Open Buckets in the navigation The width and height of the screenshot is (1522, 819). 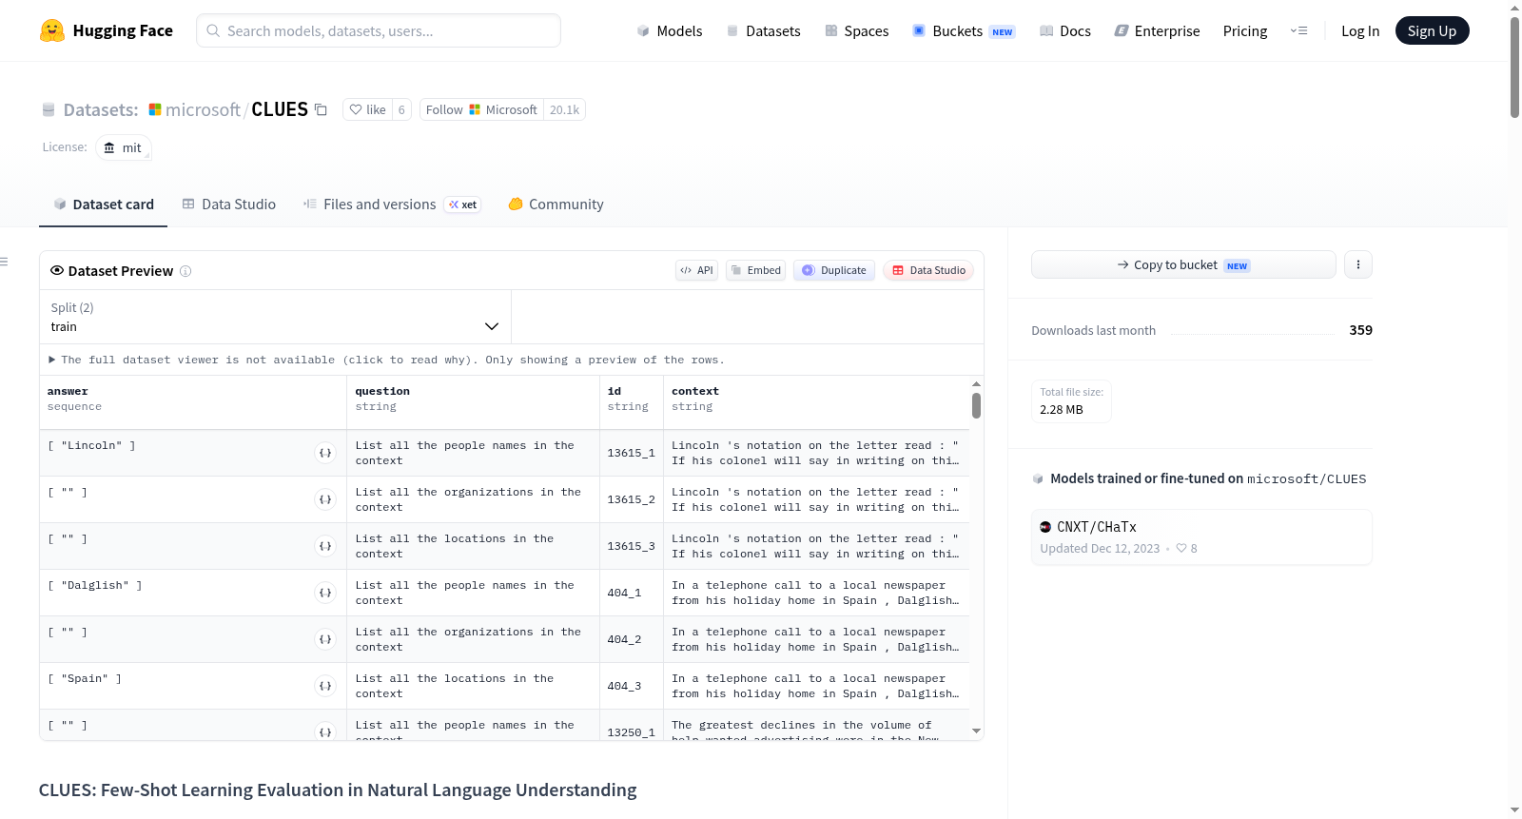pos(964,30)
